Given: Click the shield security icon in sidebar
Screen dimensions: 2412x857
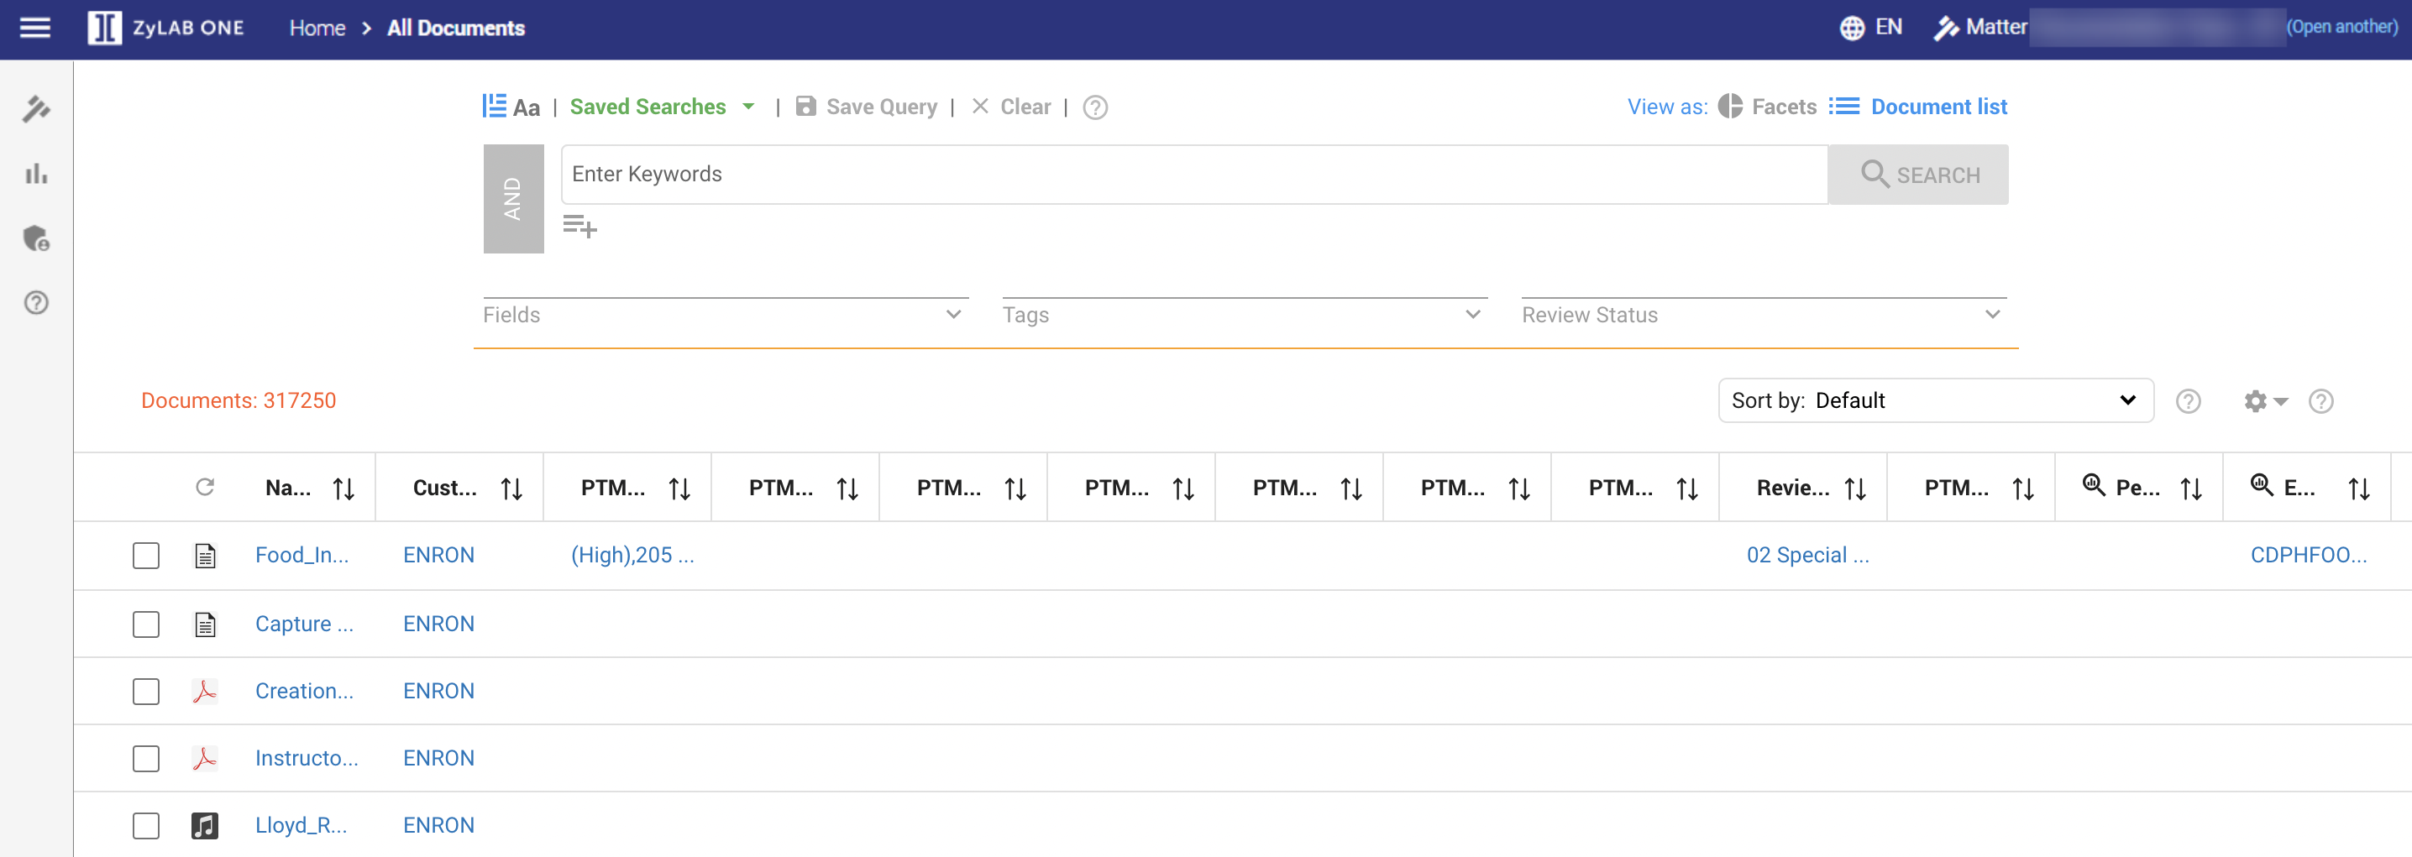Looking at the screenshot, I should pyautogui.click(x=36, y=238).
